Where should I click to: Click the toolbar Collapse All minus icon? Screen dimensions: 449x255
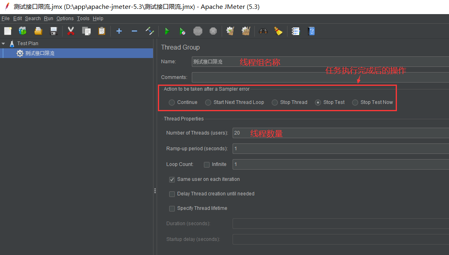(134, 31)
